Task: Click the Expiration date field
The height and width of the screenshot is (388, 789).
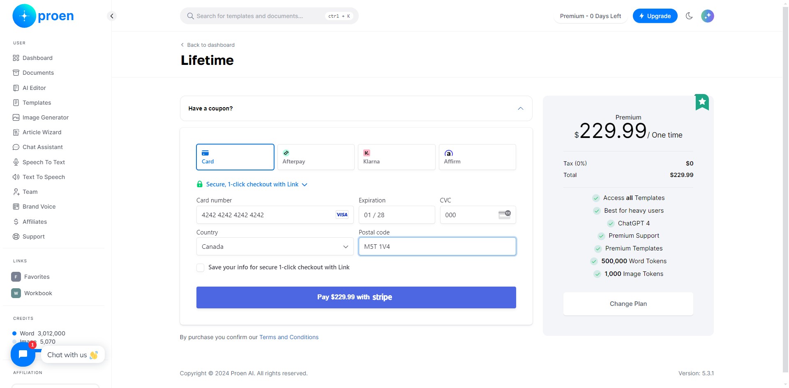Action: 397,215
